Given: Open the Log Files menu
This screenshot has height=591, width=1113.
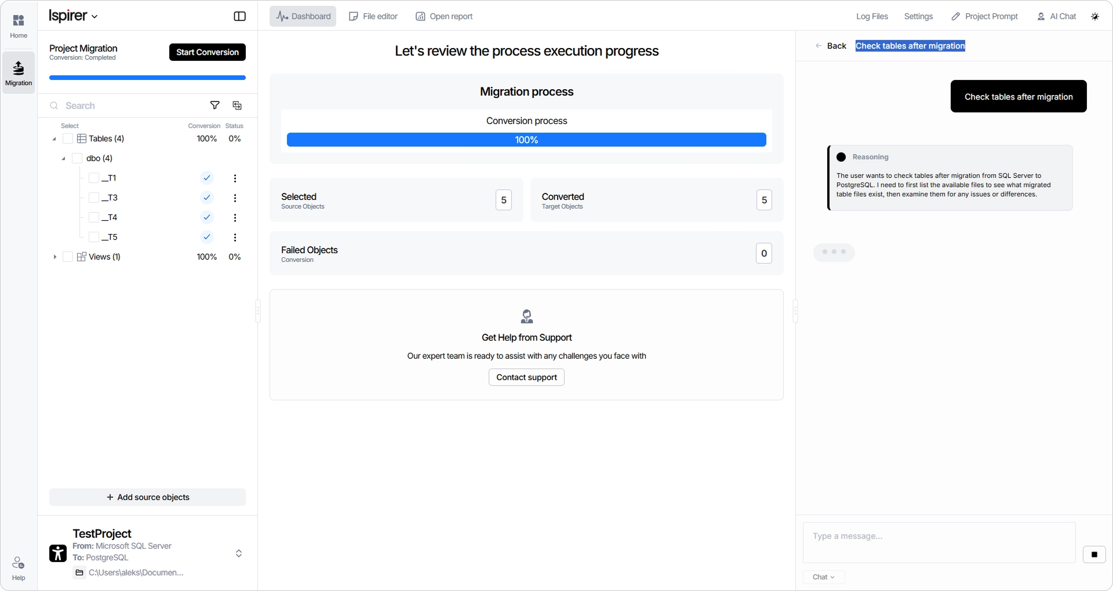Looking at the screenshot, I should click(872, 16).
